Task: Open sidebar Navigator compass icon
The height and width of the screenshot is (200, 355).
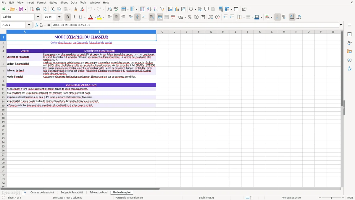Action: tap(349, 60)
